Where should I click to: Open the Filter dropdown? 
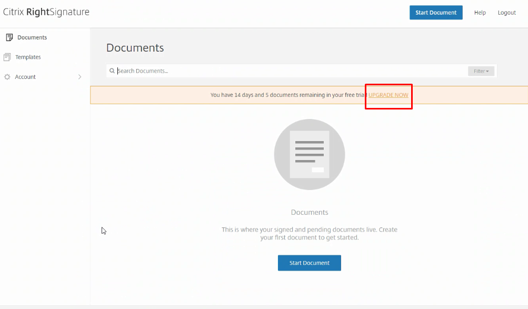[481, 71]
